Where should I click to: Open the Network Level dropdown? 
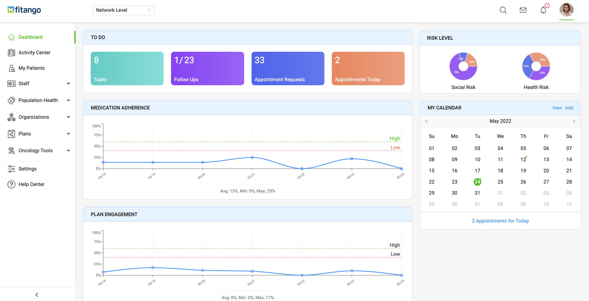pos(123,10)
